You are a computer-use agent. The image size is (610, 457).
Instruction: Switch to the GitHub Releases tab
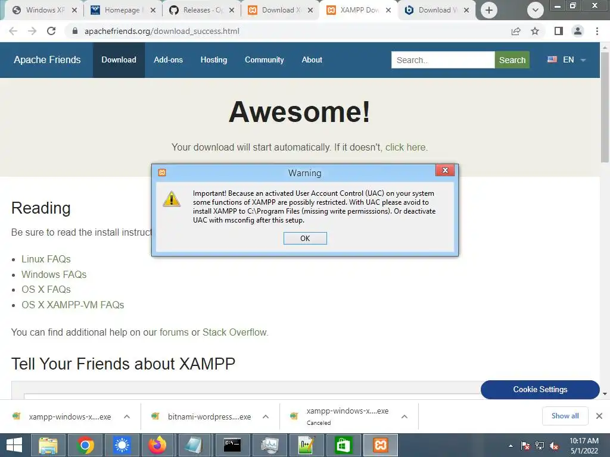(x=201, y=10)
